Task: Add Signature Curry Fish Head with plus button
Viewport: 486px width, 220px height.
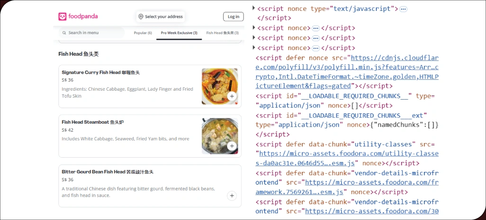Action: pos(232,96)
